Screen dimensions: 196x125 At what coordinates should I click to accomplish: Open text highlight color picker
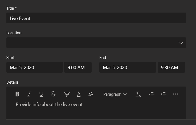67,94
